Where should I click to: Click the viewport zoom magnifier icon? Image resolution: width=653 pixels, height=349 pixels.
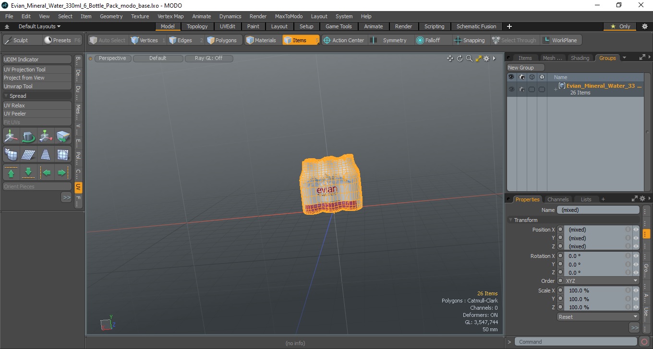pyautogui.click(x=469, y=58)
